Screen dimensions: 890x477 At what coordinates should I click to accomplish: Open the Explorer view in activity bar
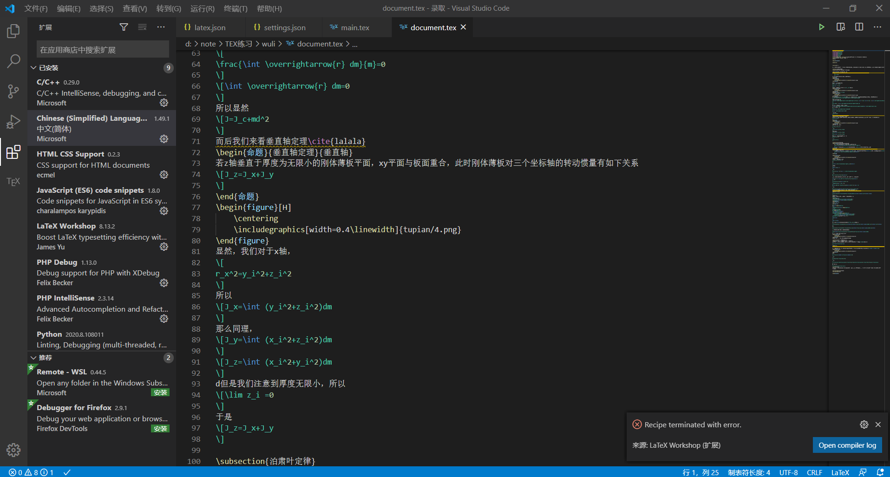click(13, 31)
